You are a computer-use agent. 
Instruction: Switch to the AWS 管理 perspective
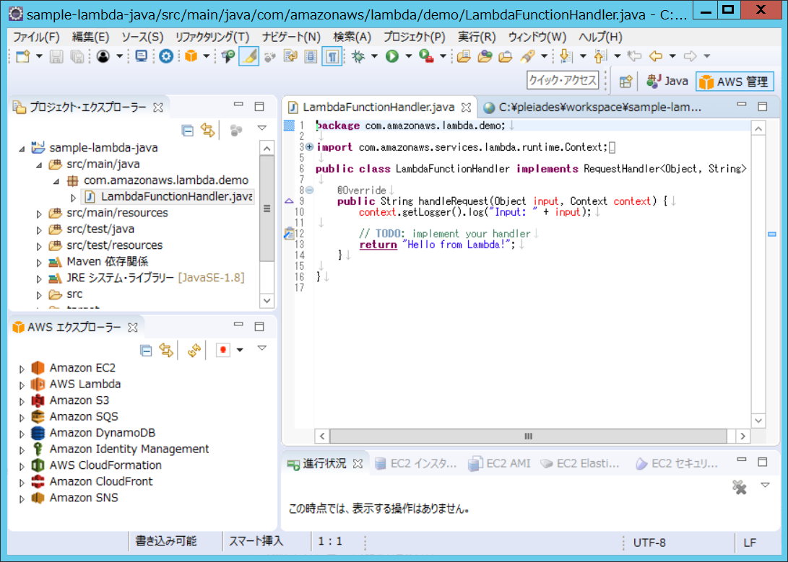pos(735,82)
